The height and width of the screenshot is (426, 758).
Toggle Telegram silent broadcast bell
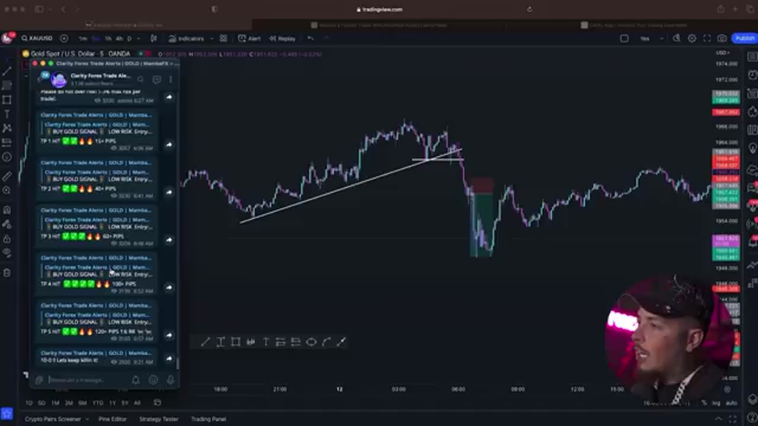click(136, 380)
